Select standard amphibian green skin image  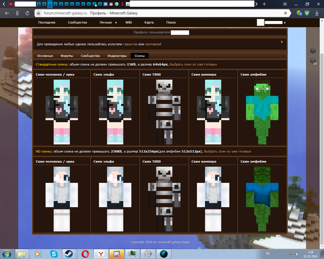click(x=262, y=112)
